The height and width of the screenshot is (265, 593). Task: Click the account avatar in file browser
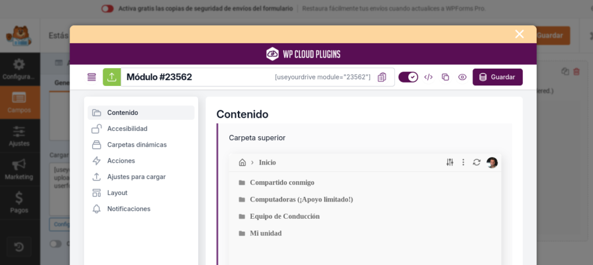[x=492, y=162]
